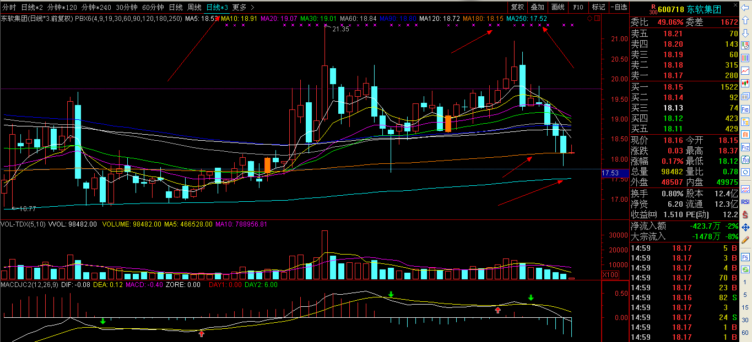This screenshot has width=752, height=342.
Task: Click the blue circle sidebar icon
Action: coord(745,173)
